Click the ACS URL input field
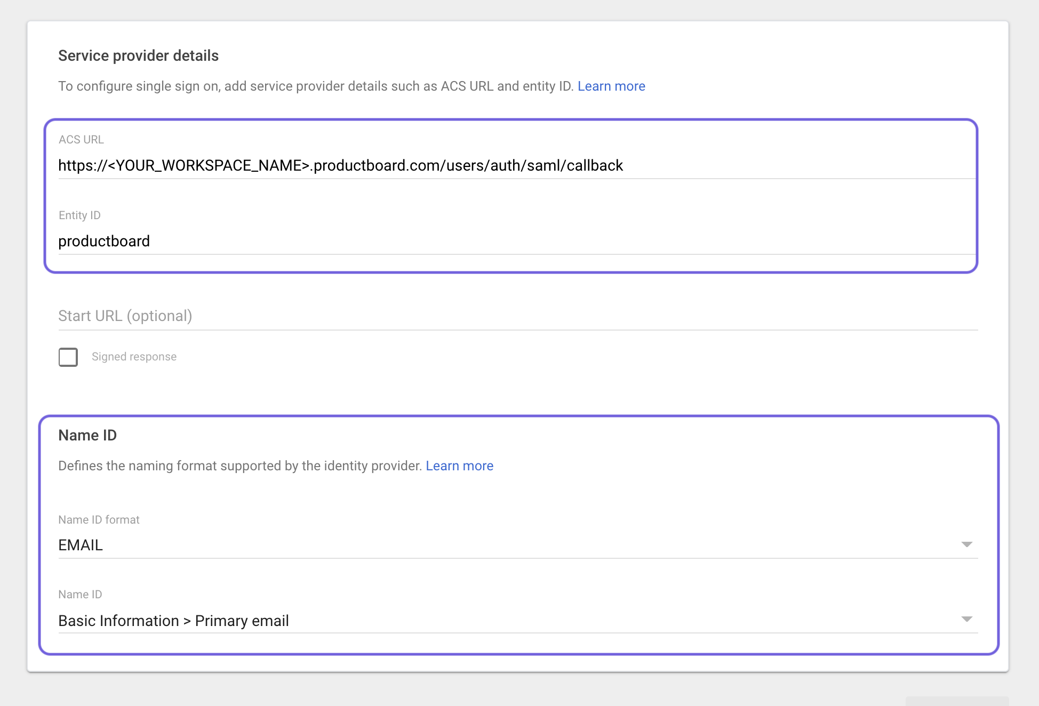Viewport: 1039px width, 706px height. coord(517,165)
